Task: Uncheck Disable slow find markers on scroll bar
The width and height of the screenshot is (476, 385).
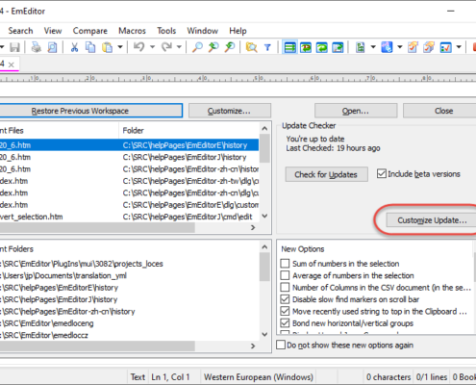Action: (x=285, y=299)
